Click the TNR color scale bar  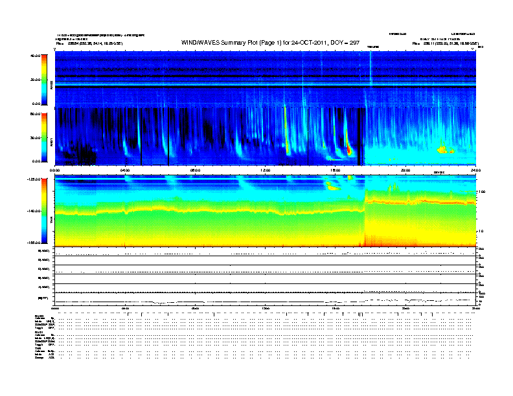44,211
